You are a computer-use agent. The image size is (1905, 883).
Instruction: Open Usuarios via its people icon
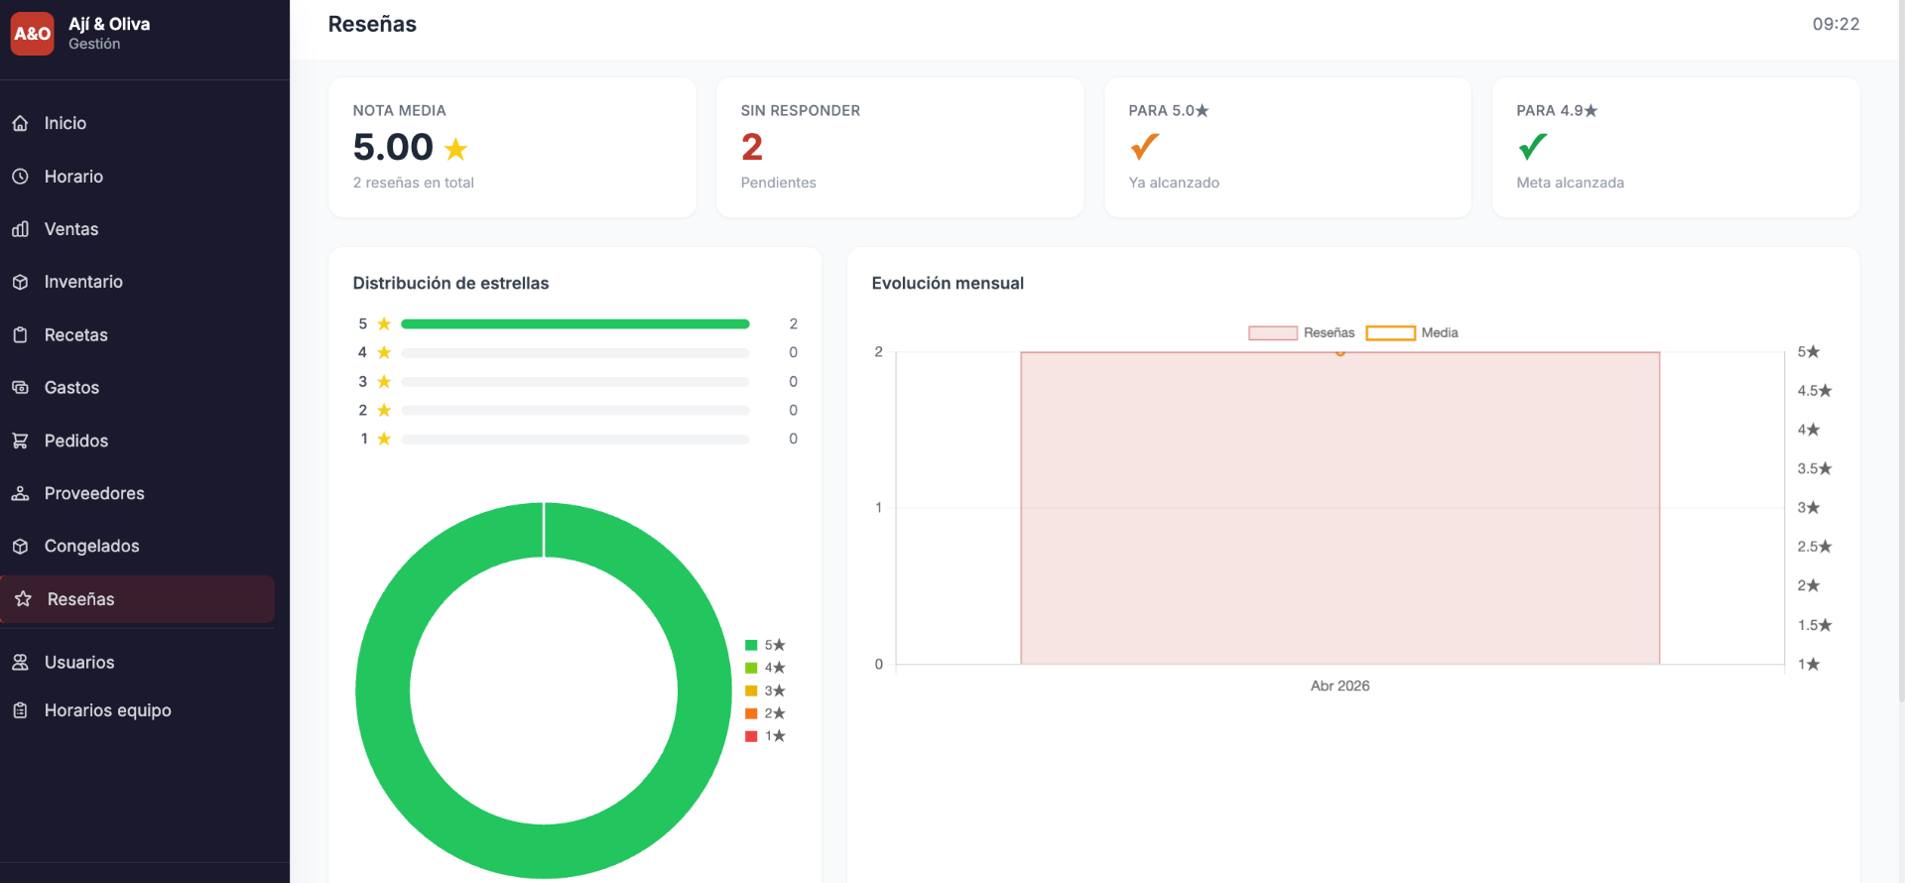pyautogui.click(x=20, y=662)
